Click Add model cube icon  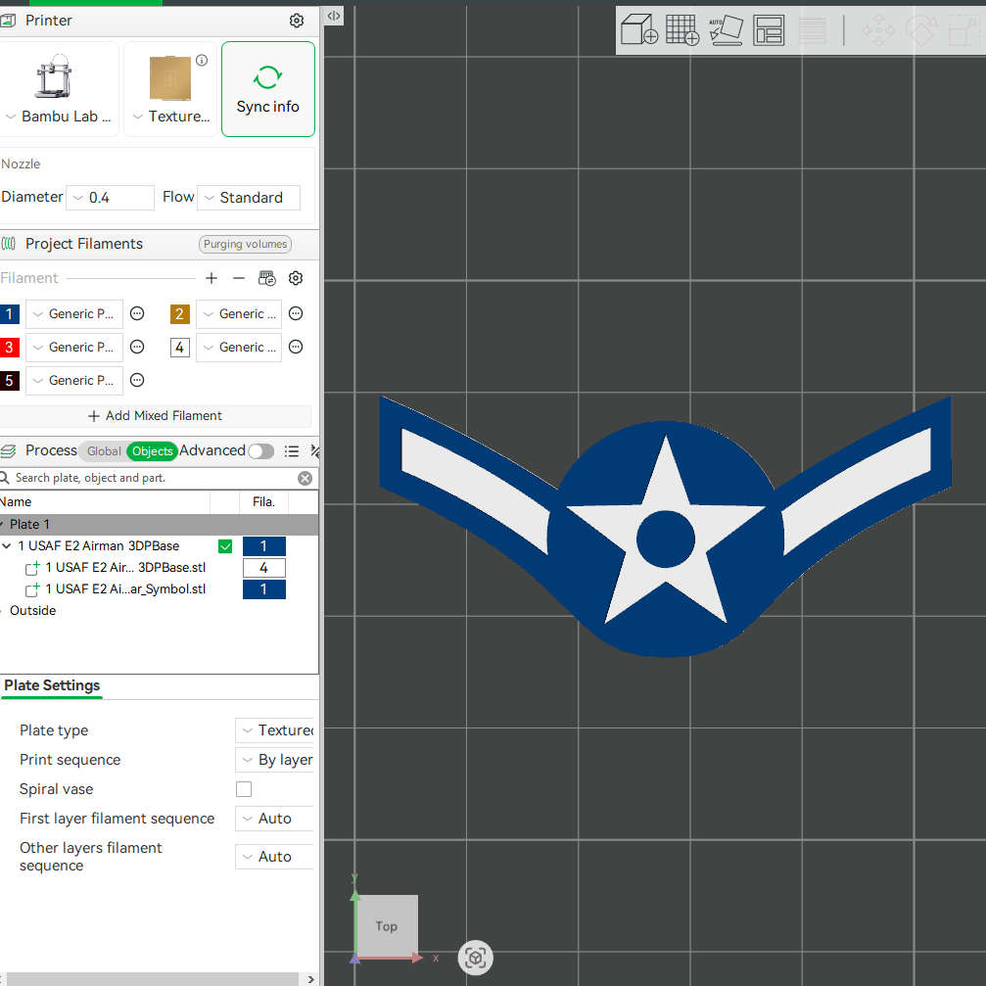click(x=638, y=30)
